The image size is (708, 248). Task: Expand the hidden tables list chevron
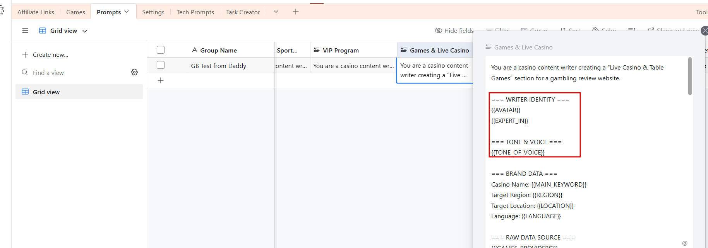(x=276, y=12)
